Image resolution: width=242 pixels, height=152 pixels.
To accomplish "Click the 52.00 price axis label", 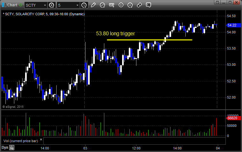I will (x=232, y=97).
